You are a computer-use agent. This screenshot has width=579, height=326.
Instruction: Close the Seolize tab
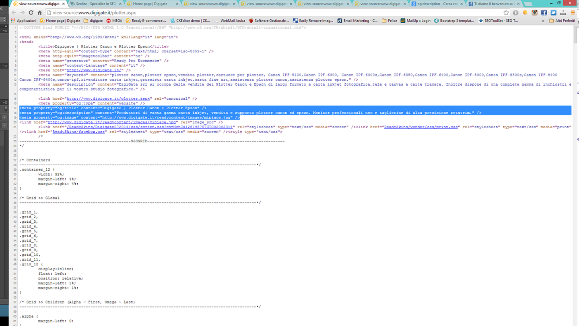[x=120, y=4]
